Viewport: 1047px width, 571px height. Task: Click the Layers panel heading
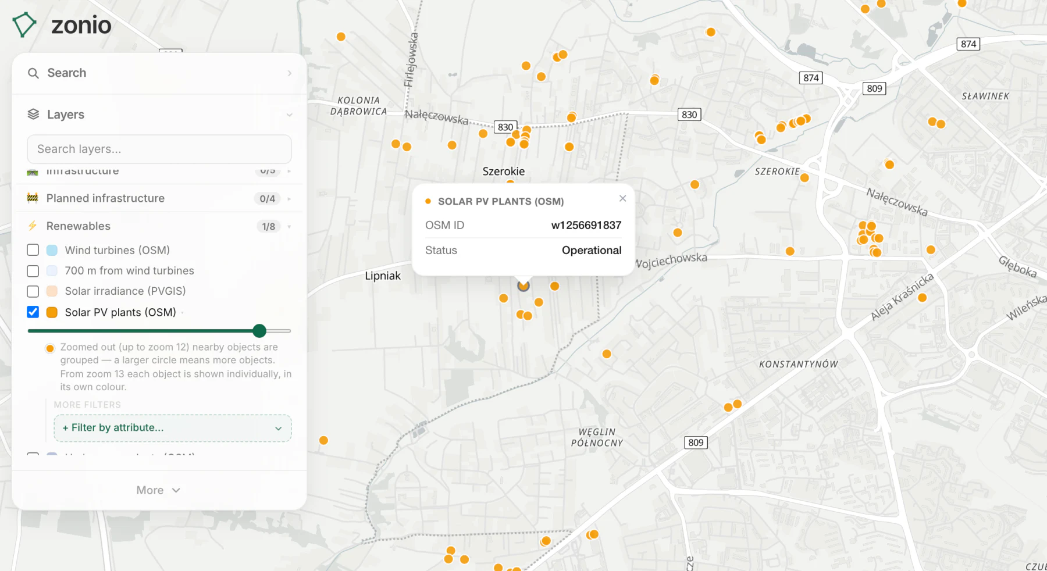(66, 115)
